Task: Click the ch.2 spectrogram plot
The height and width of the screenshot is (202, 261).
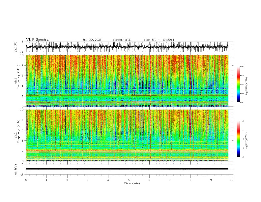Action: click(x=127, y=135)
